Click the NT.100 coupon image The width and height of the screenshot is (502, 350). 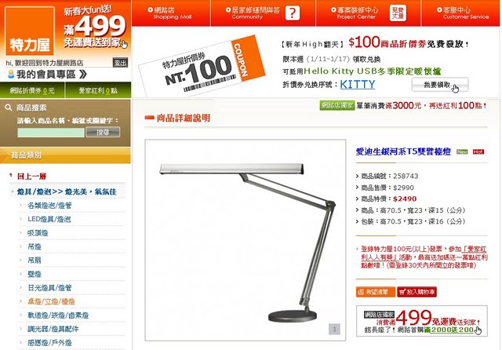click(202, 66)
